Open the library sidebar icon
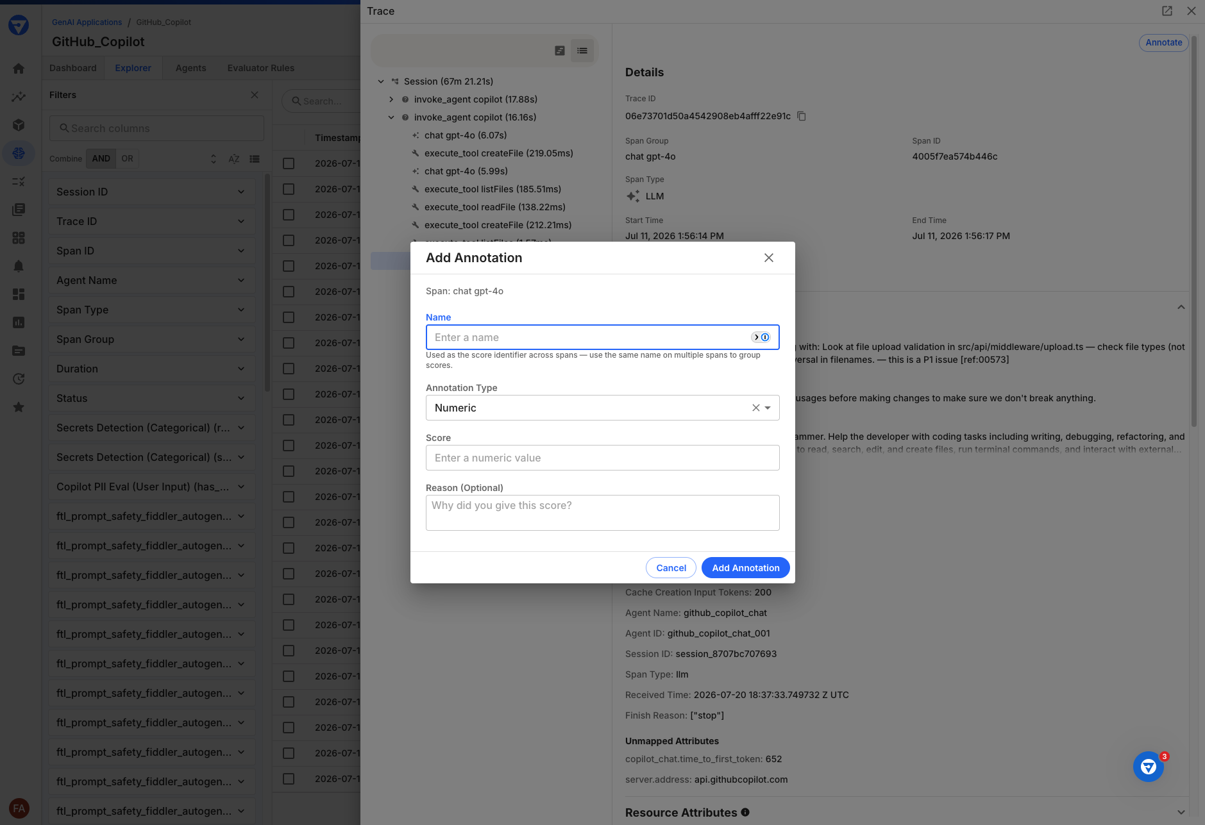 coord(19,210)
